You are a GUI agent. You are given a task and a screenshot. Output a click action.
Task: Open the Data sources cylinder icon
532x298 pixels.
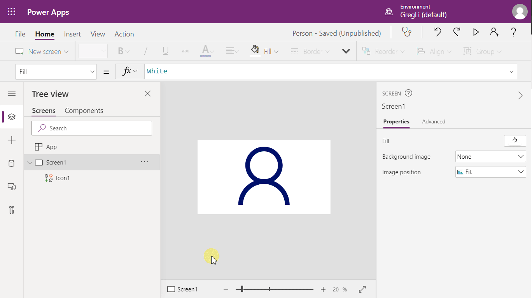point(12,163)
